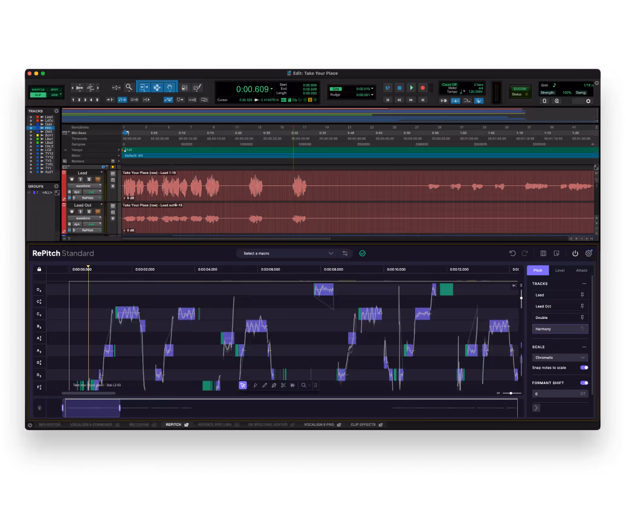Select the Scrubber speaker tool
The width and height of the screenshot is (626, 511).
click(x=184, y=88)
